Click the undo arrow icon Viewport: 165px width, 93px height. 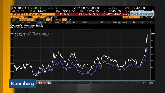(x=147, y=17)
